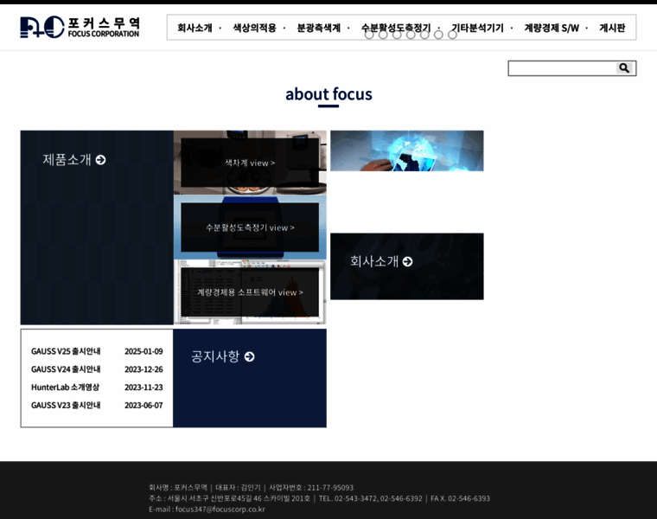
Task: Open the 수분활성도측정기 view link
Action: click(x=250, y=227)
